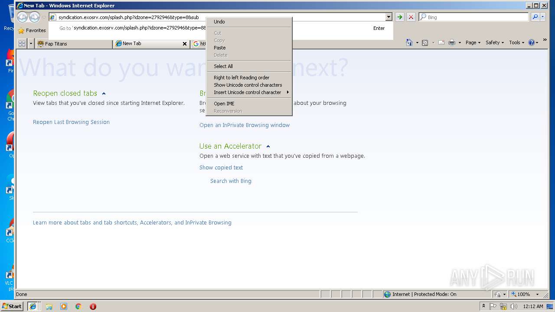Choose Undo in the context menu
This screenshot has width=555, height=312.
249,22
